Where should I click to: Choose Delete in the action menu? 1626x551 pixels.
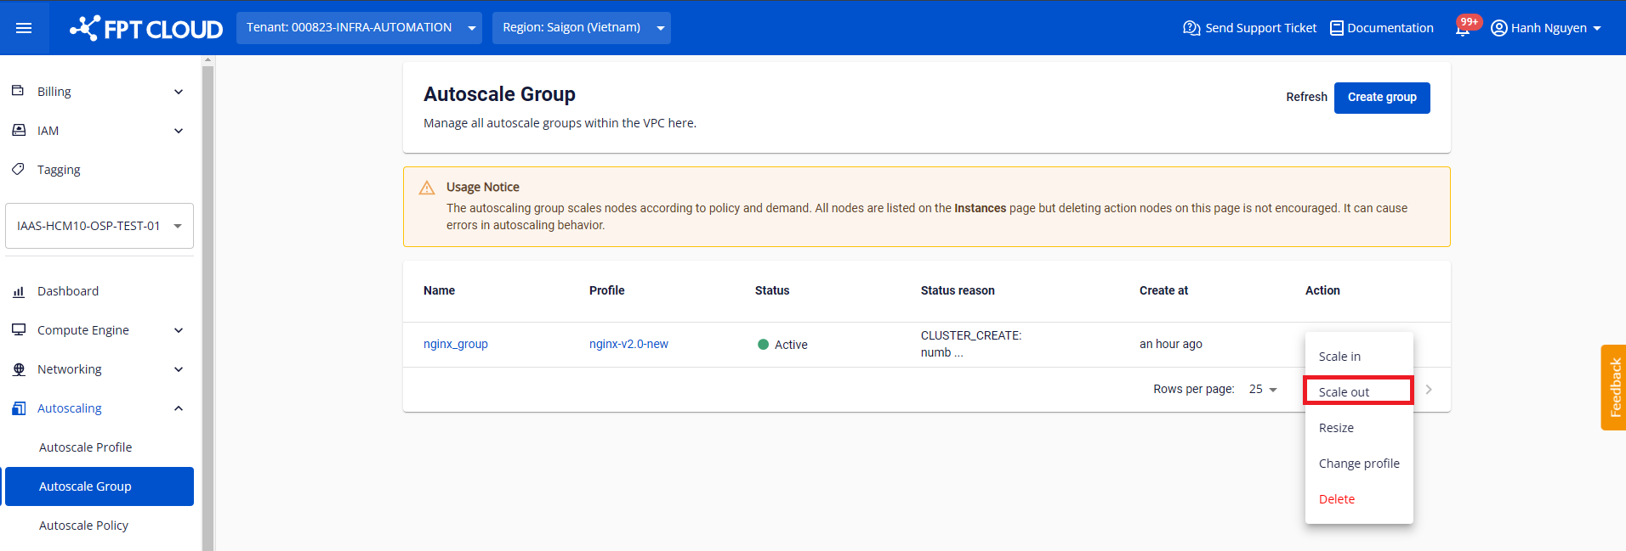(x=1336, y=499)
